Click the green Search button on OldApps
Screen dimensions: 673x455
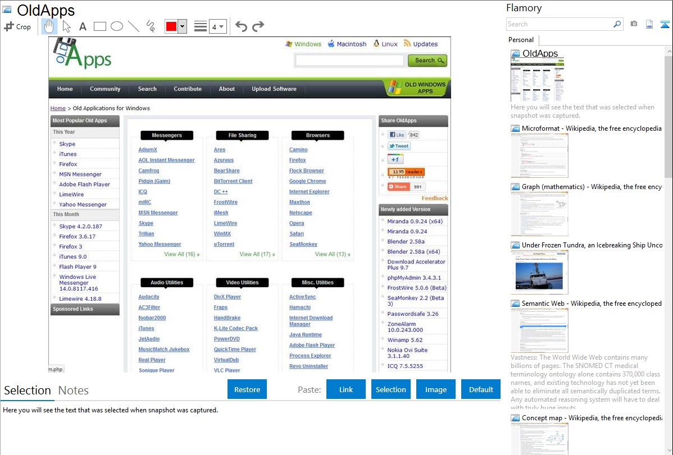click(x=428, y=61)
